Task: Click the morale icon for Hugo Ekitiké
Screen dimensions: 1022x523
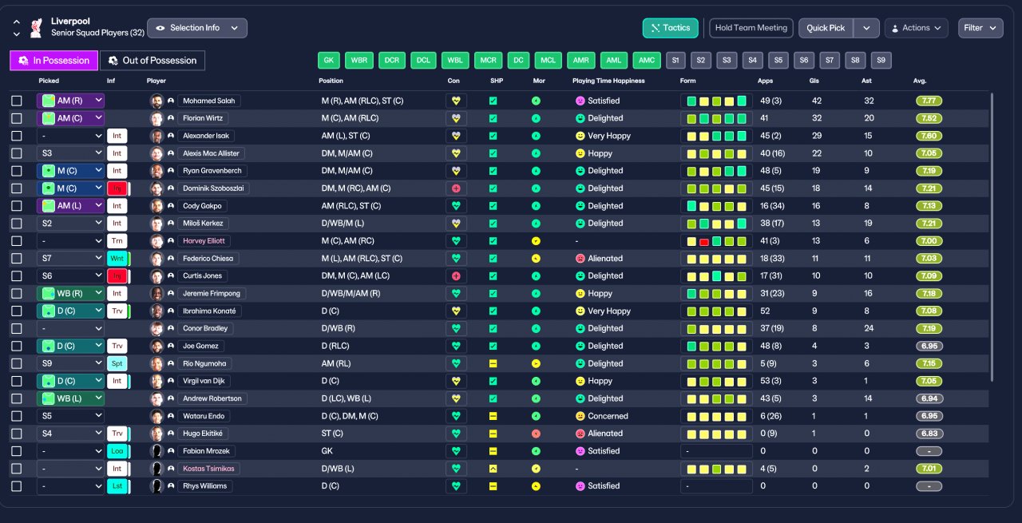Action: click(536, 434)
